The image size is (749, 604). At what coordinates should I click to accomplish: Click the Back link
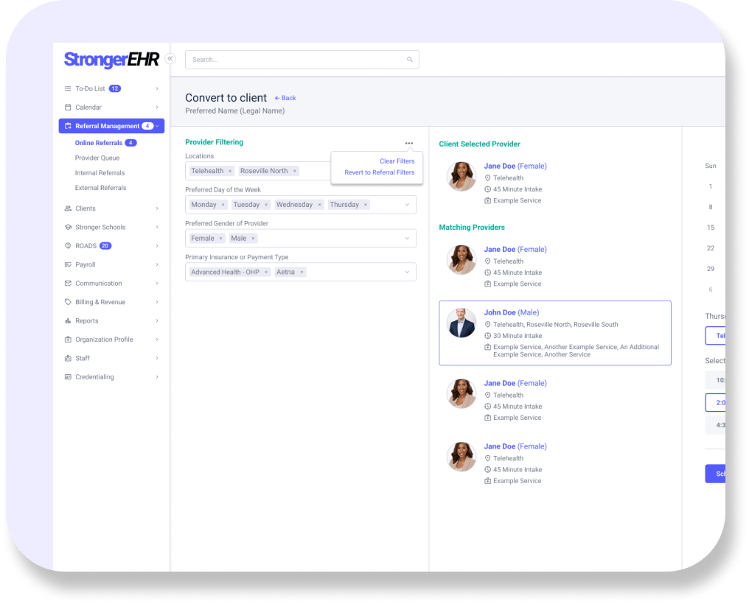pos(285,98)
